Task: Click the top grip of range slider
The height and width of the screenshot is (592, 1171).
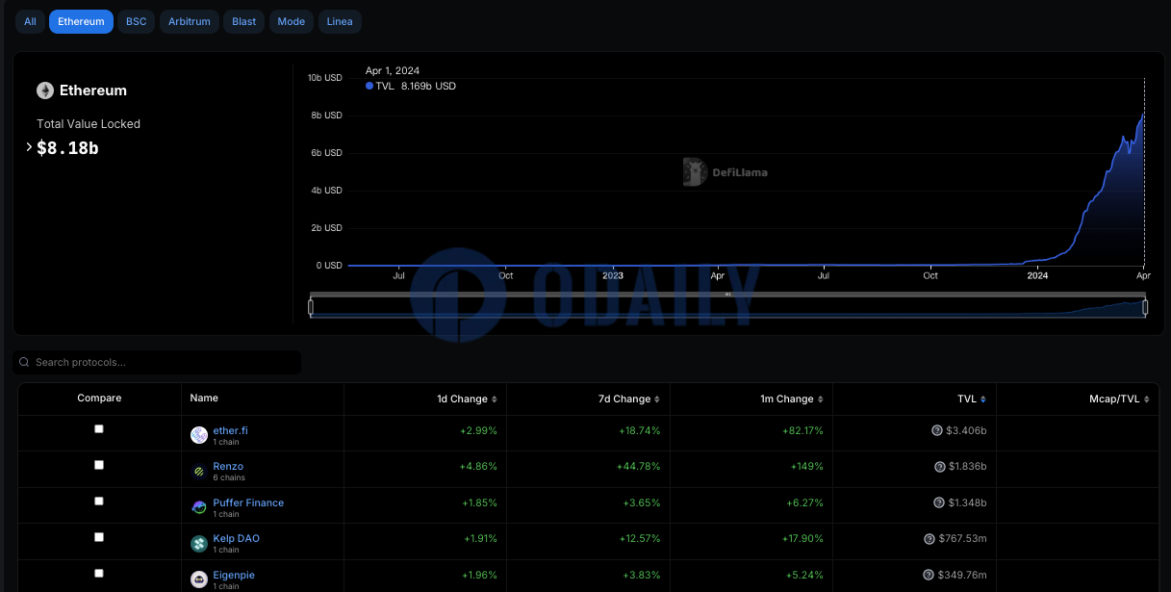Action: point(727,294)
